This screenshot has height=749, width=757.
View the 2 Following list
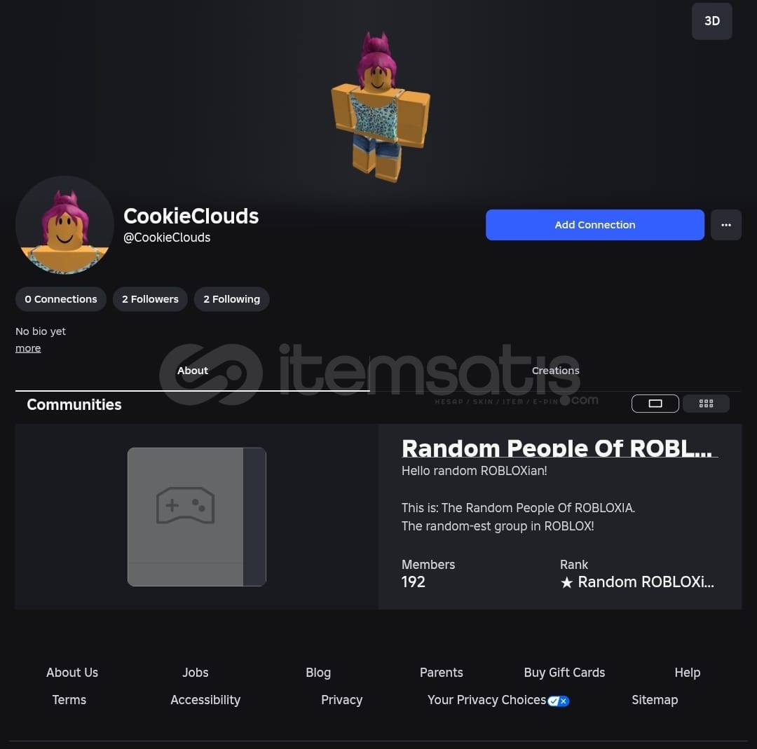[232, 299]
